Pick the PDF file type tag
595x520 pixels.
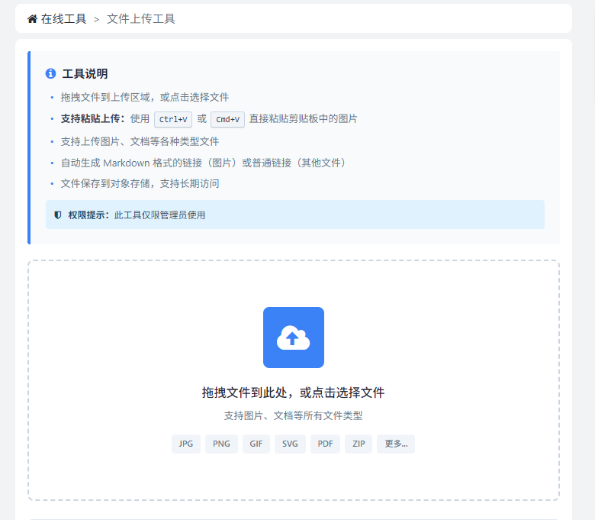(325, 444)
